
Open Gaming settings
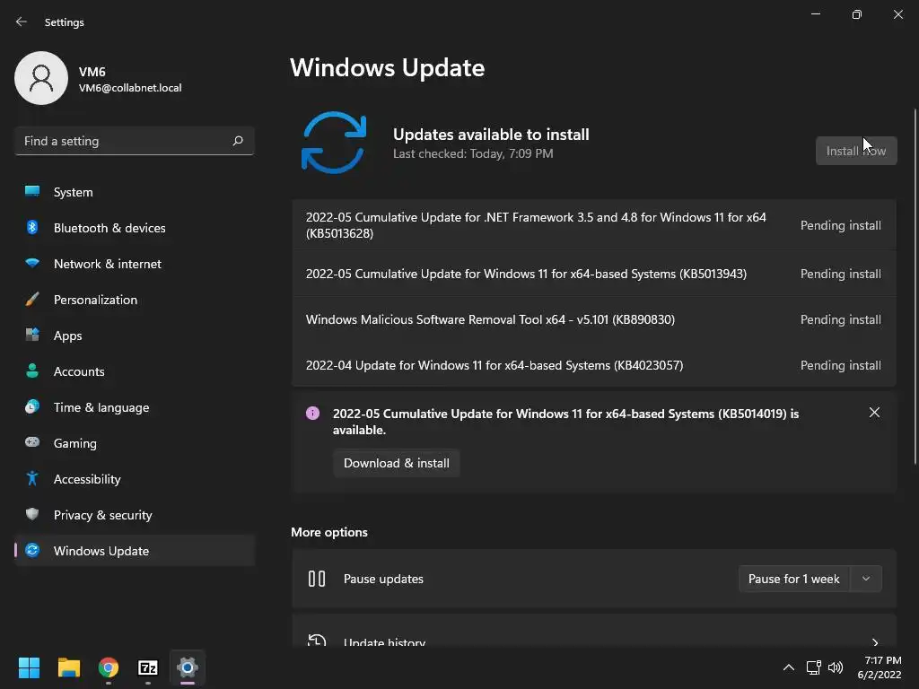point(135,442)
